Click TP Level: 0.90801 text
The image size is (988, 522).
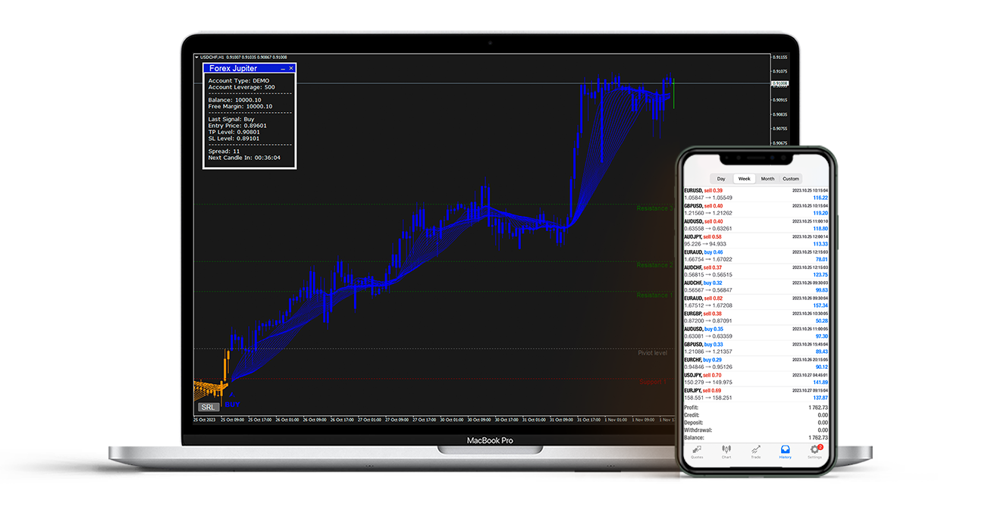coord(236,133)
